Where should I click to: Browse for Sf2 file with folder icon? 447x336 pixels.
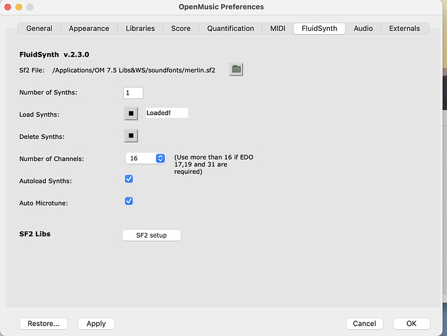coord(236,69)
